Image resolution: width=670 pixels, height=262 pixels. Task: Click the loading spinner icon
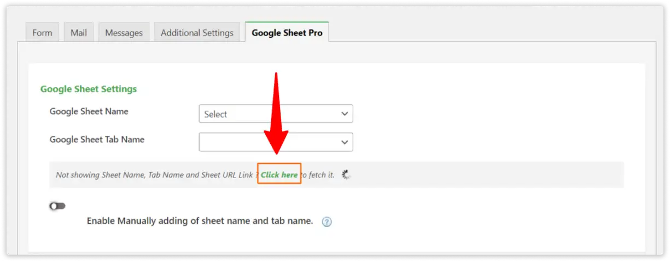tap(346, 175)
